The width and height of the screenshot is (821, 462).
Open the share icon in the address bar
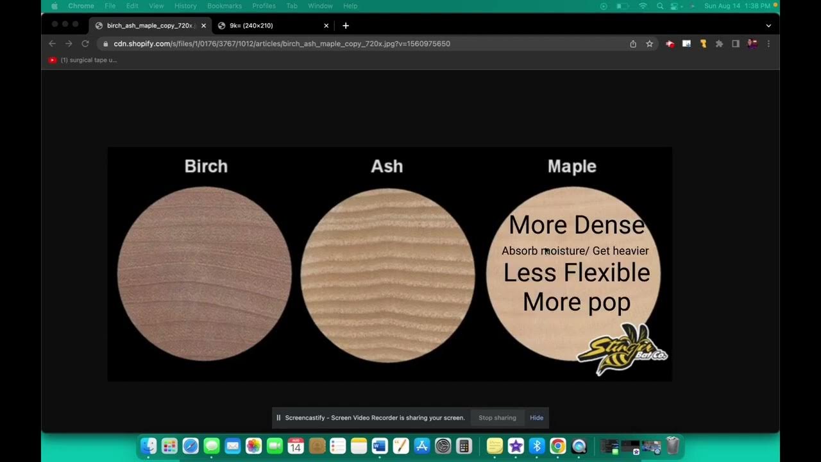[633, 44]
